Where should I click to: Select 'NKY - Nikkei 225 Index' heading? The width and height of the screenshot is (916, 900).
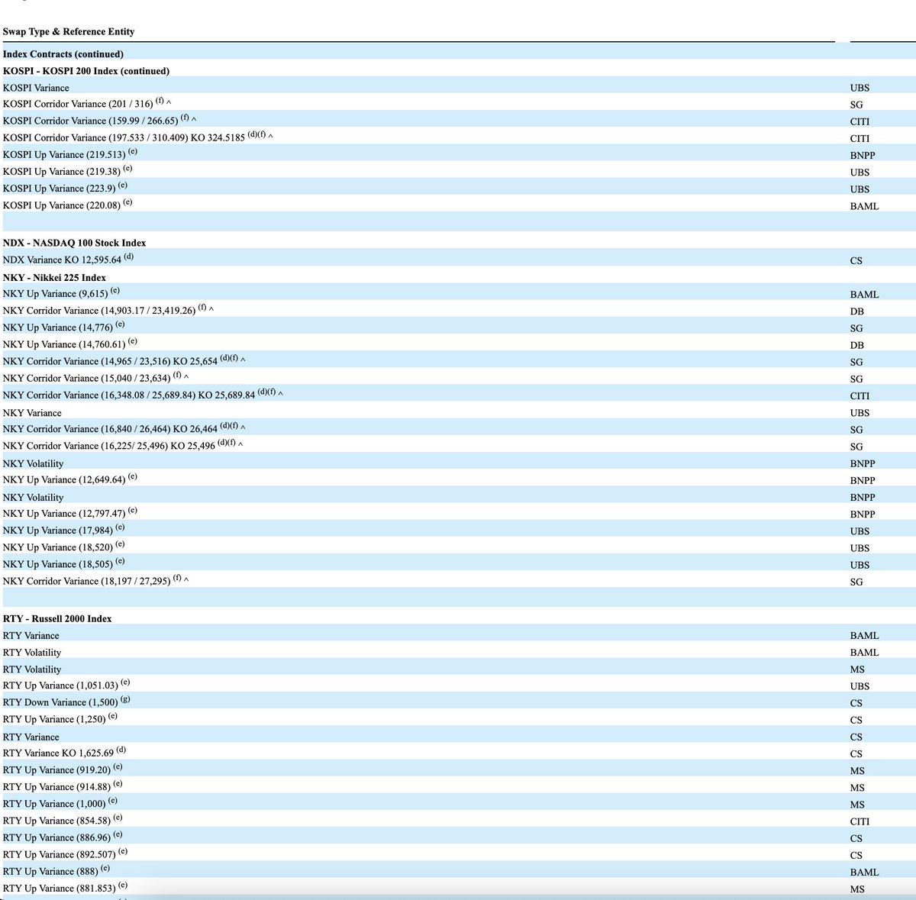point(54,278)
